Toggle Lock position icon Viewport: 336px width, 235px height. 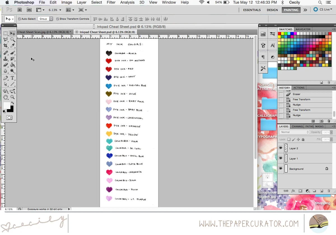[298, 139]
